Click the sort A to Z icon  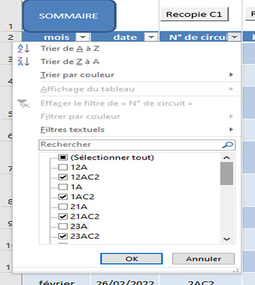(x=23, y=48)
